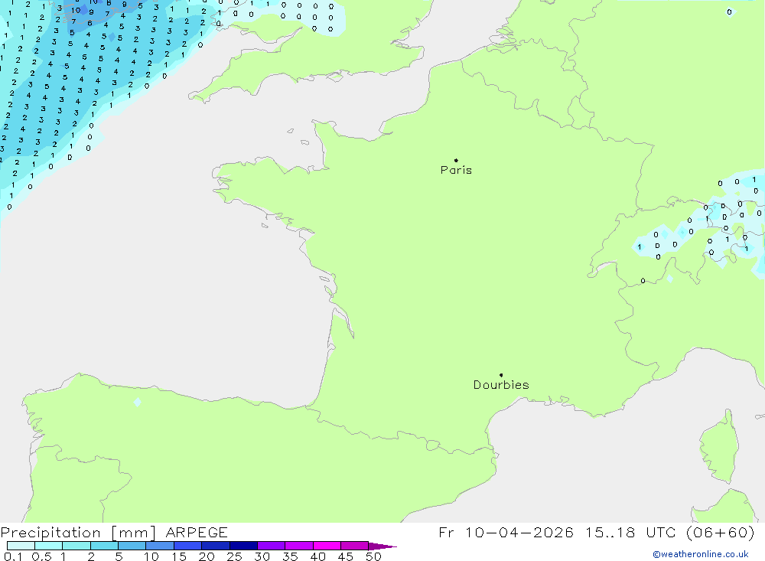The width and height of the screenshot is (765, 561).
Task: Pick the 40–45 mm magenta legend swatch
Action: [327, 546]
